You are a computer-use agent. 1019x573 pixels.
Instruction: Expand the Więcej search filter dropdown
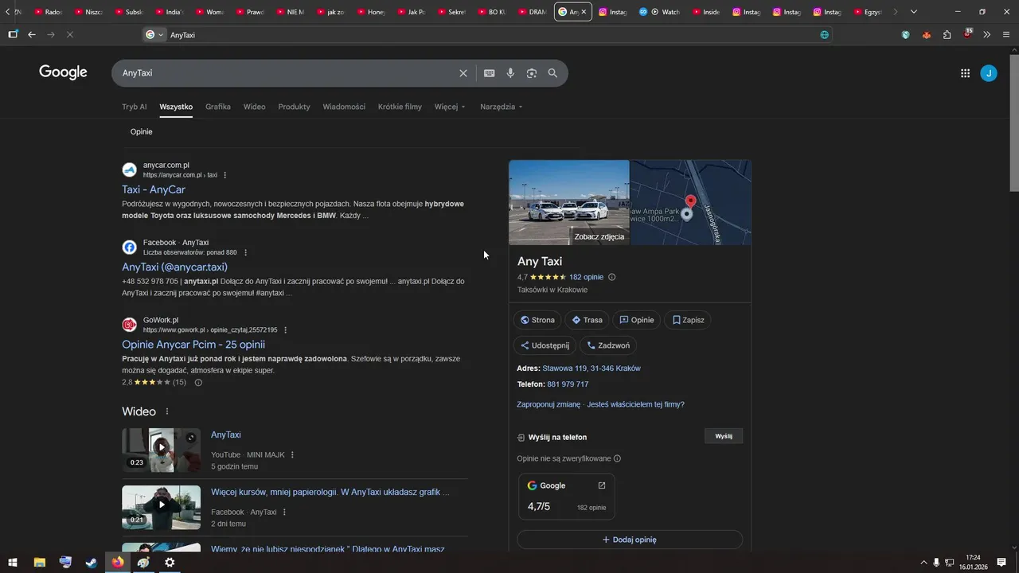point(450,107)
